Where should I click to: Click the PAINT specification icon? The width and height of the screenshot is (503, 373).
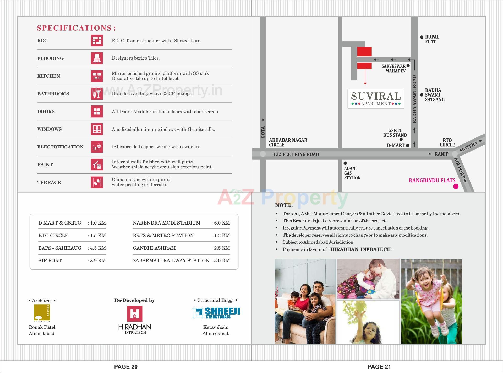pyautogui.click(x=97, y=164)
